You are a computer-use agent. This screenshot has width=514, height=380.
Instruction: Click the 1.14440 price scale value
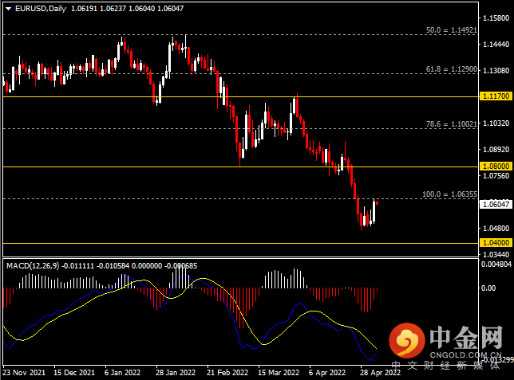pyautogui.click(x=496, y=44)
